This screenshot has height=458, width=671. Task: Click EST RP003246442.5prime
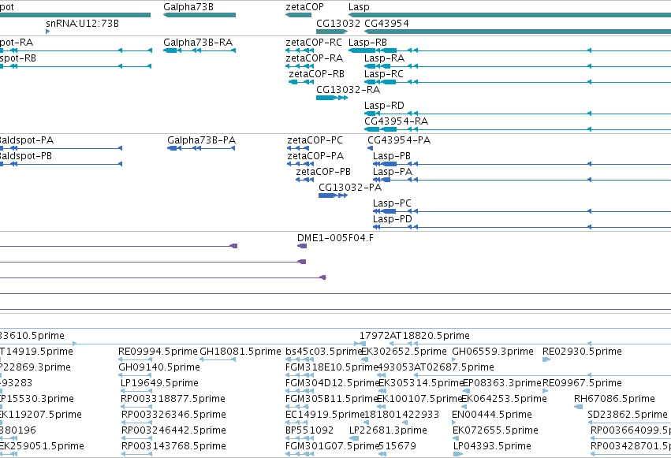(x=173, y=430)
